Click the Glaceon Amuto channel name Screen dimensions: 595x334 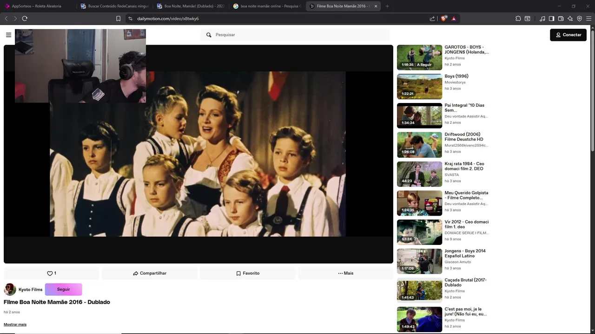pos(458,262)
